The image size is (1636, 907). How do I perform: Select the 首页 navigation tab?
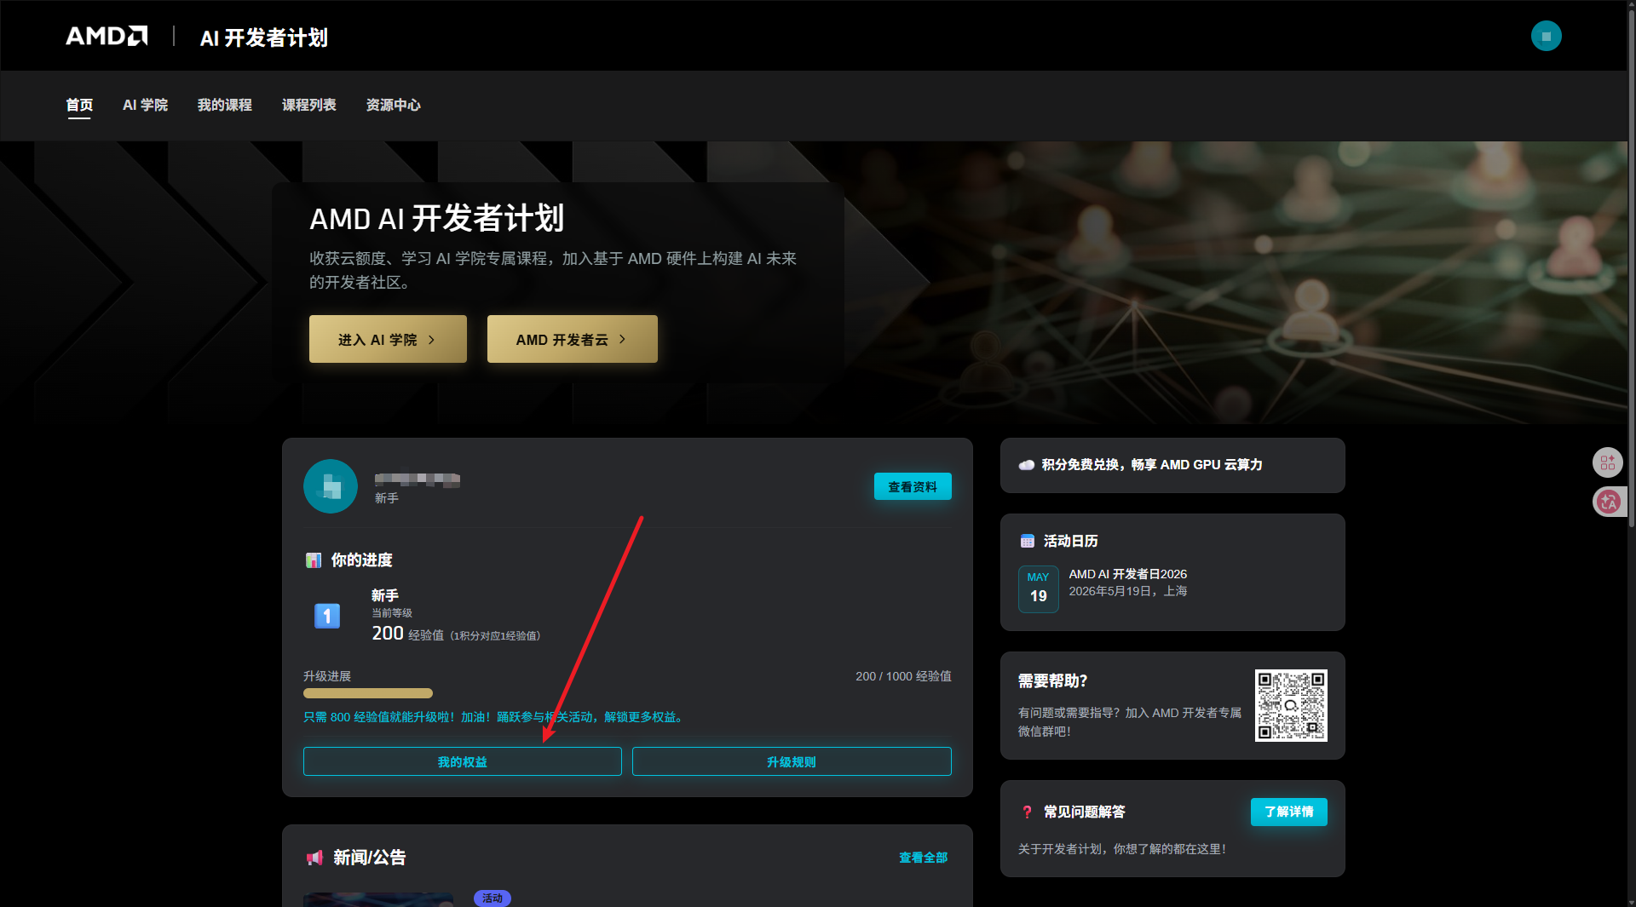coord(79,105)
